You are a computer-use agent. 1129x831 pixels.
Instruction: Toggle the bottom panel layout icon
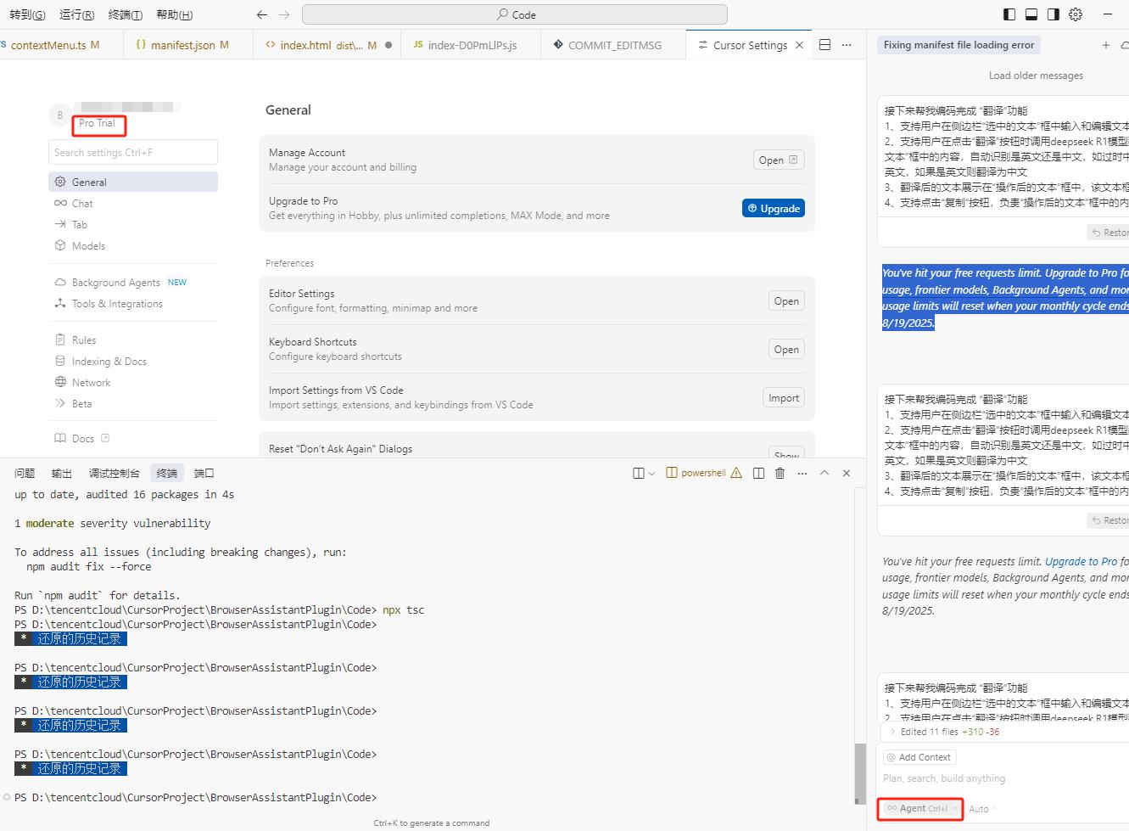1031,14
